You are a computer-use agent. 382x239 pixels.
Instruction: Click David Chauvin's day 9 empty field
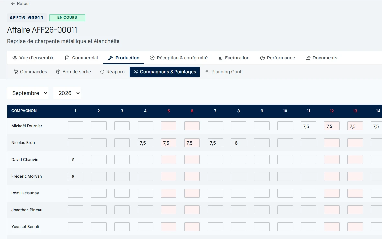(x=262, y=160)
